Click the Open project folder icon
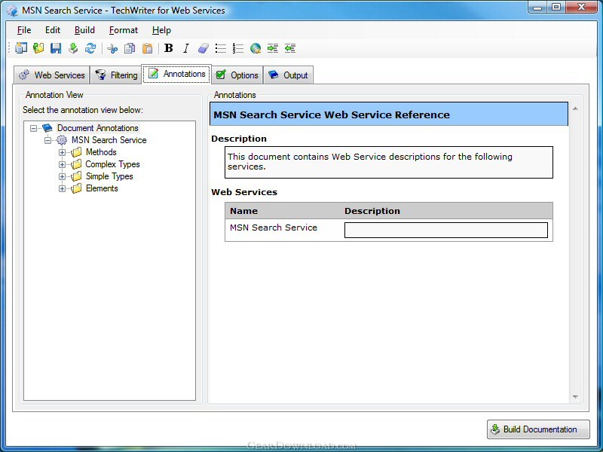The height and width of the screenshot is (452, 603). 38,48
